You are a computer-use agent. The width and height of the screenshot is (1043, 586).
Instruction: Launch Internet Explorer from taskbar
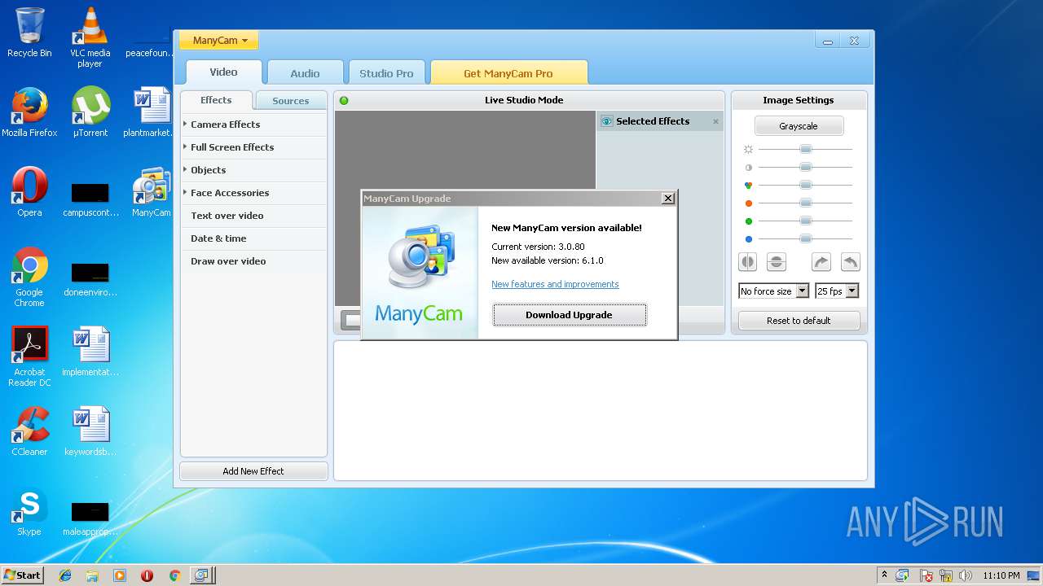pos(65,575)
